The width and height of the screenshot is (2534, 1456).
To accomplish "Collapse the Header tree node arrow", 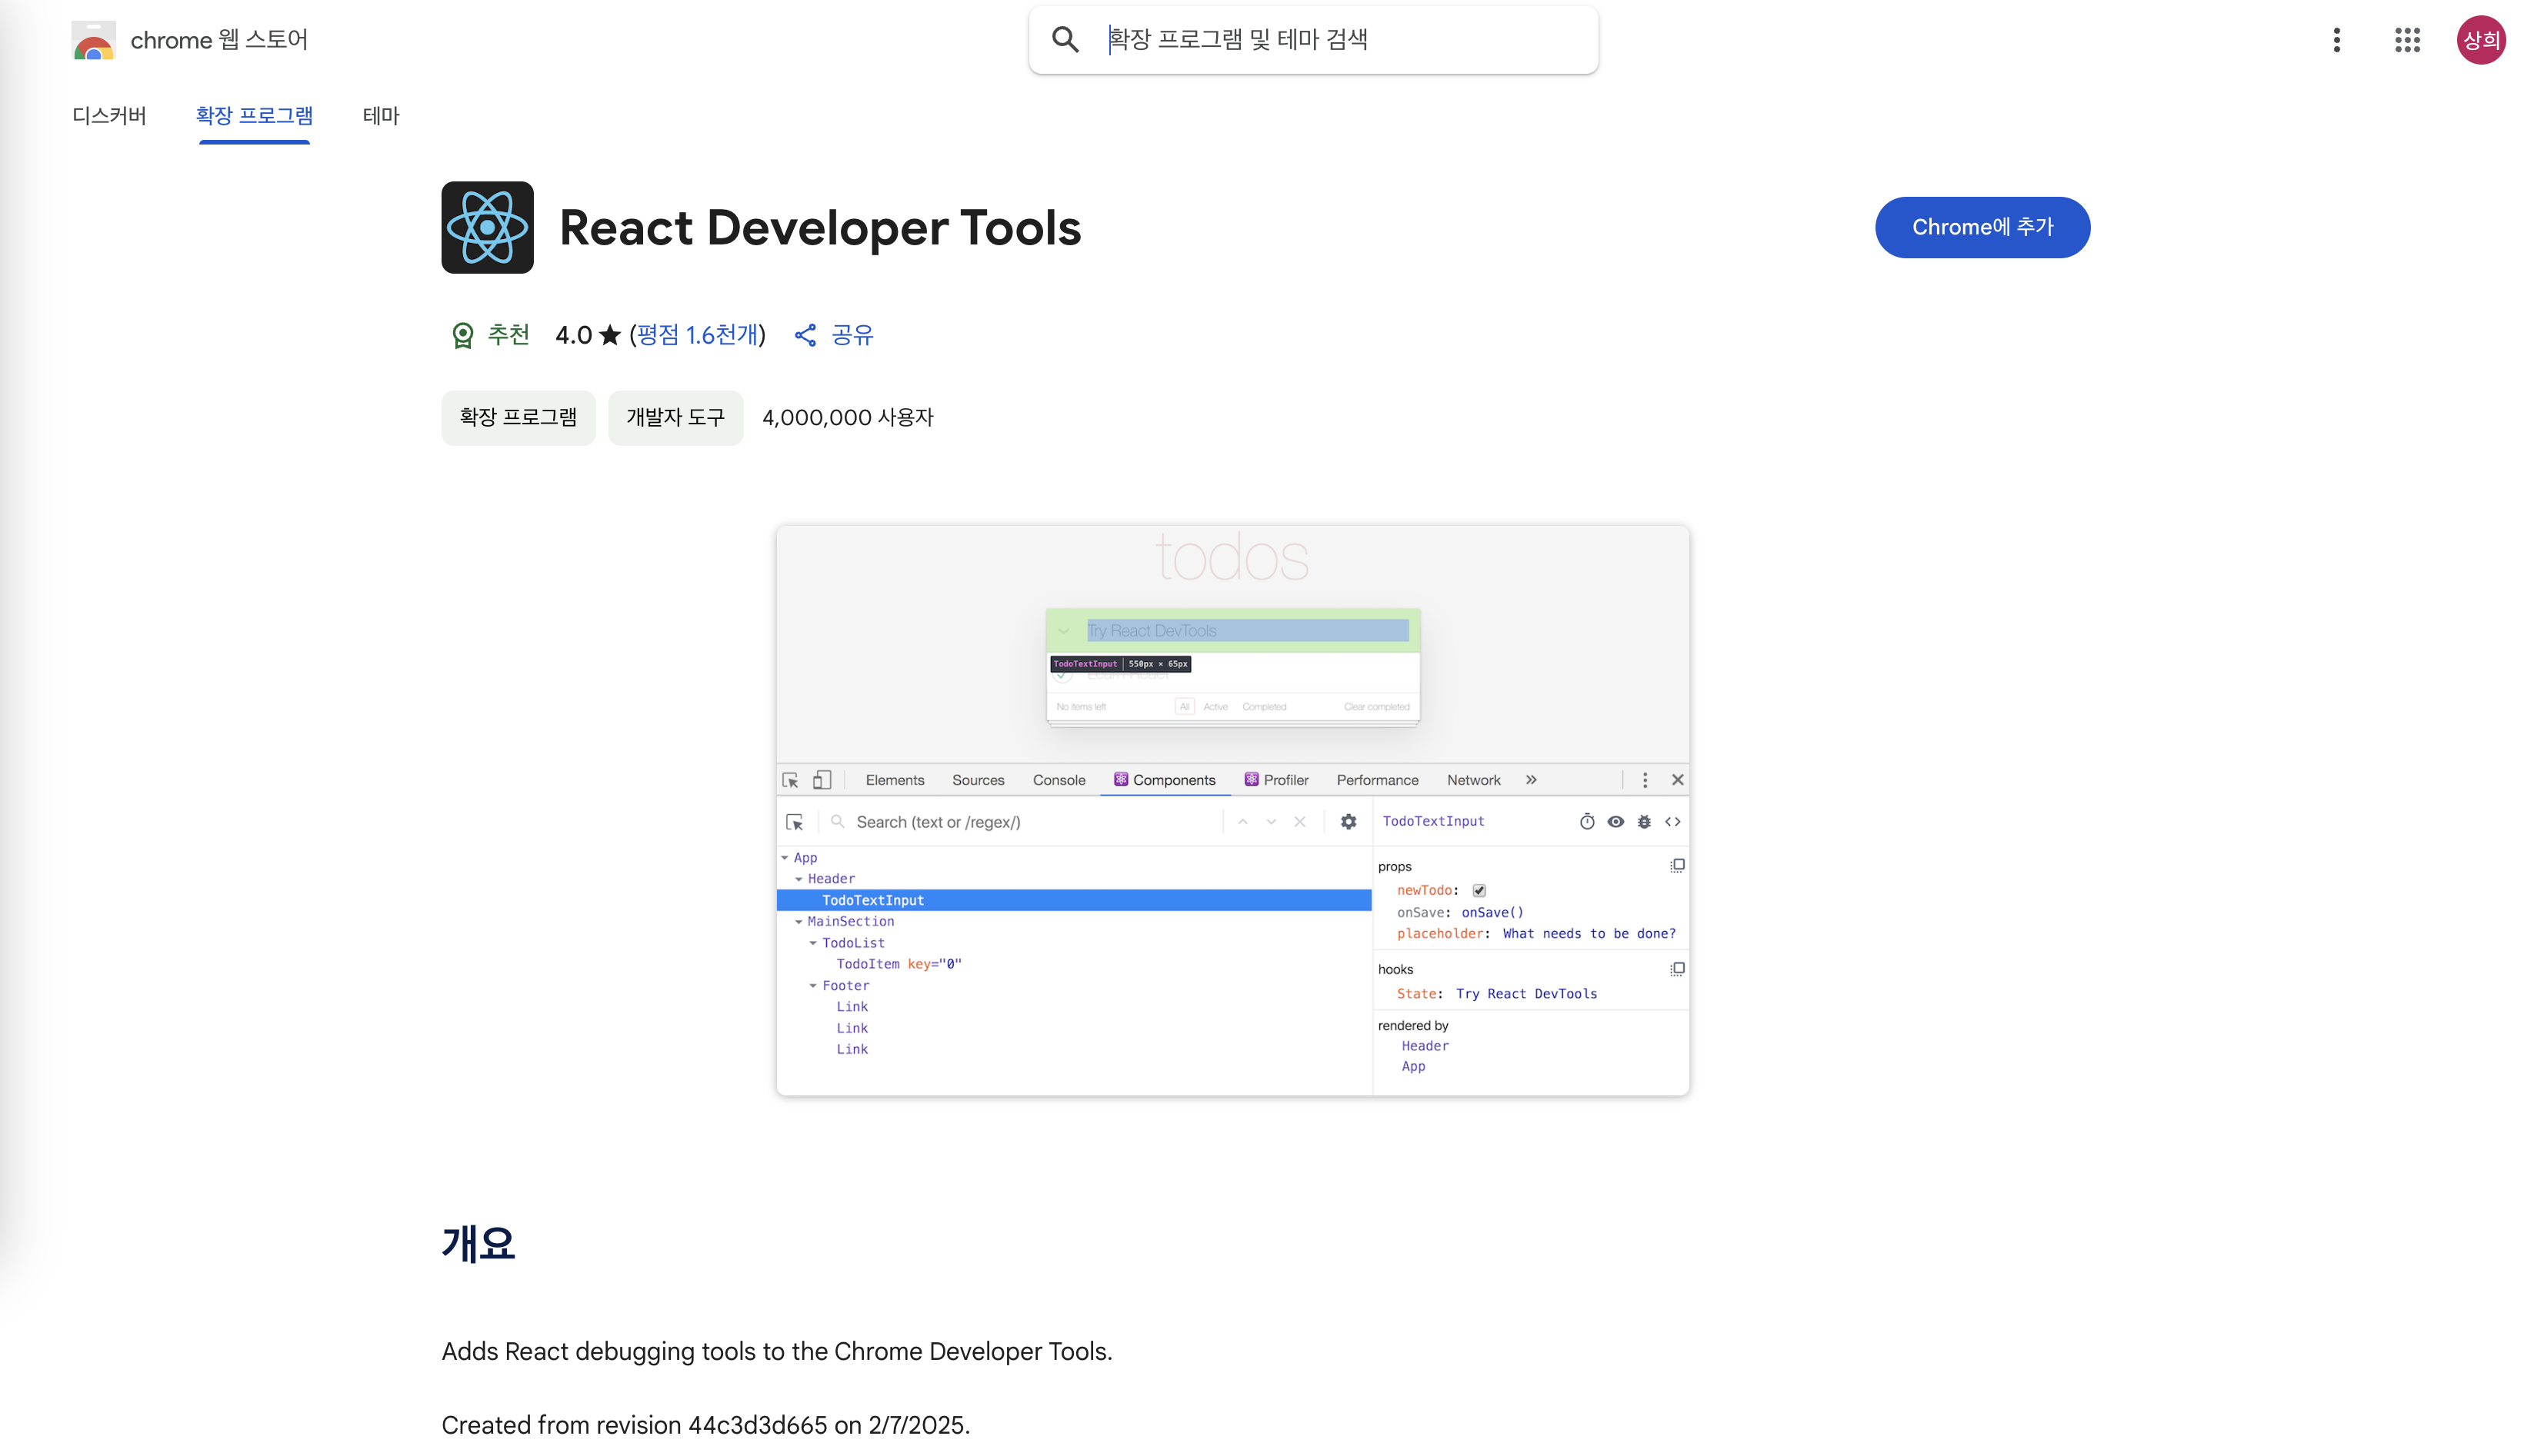I will tap(799, 879).
